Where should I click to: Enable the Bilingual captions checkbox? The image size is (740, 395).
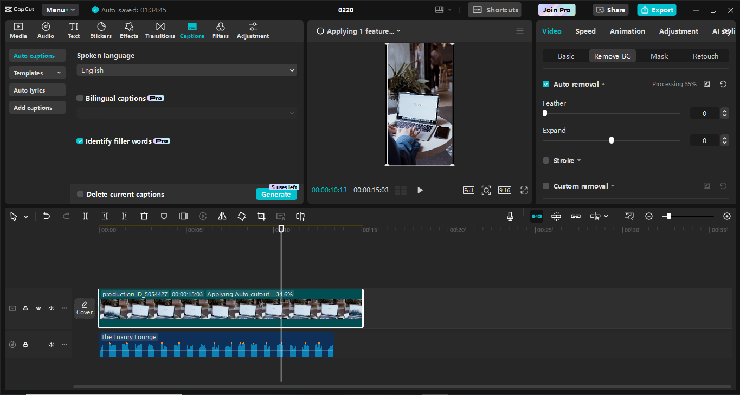[x=80, y=98]
